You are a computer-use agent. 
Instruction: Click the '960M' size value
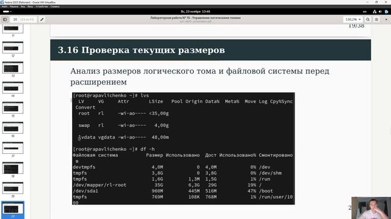pyautogui.click(x=157, y=191)
